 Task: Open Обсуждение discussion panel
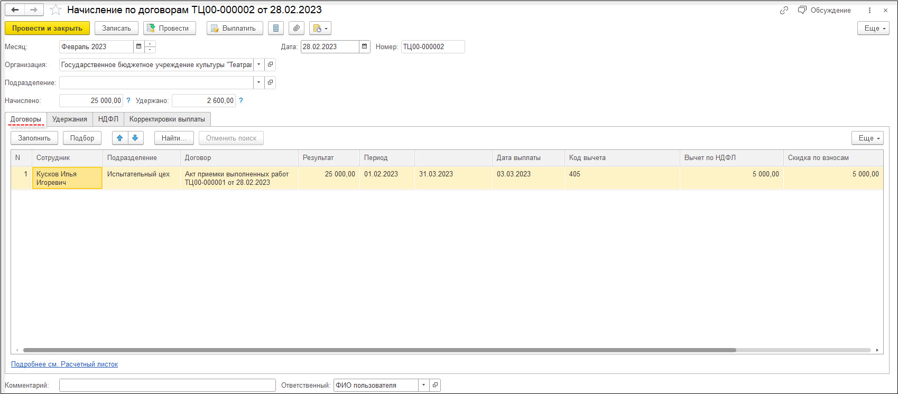click(825, 10)
